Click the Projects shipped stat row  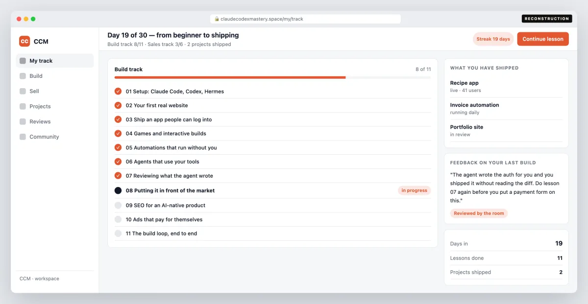(x=506, y=272)
